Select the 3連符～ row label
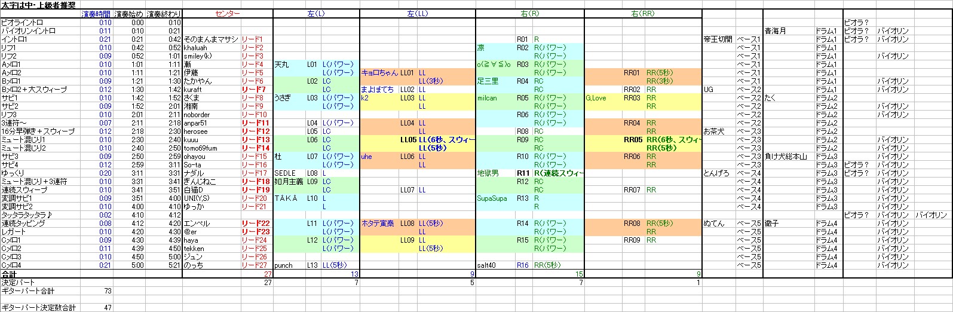This screenshot has height=312, width=953. [41, 123]
